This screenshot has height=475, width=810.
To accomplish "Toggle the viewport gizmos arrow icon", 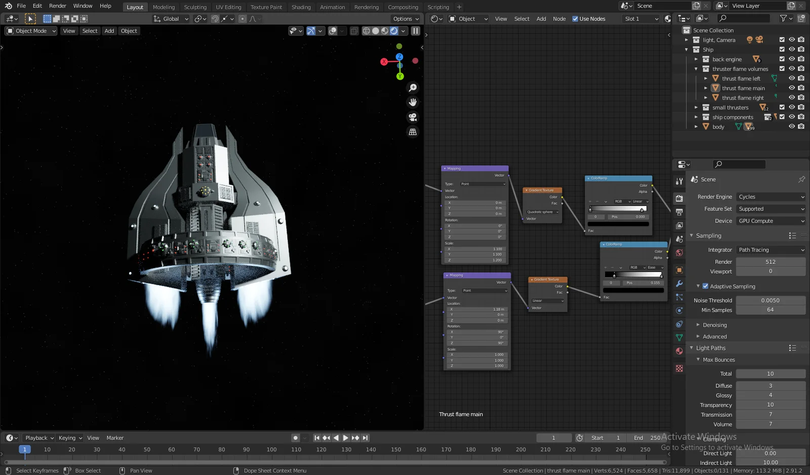I will click(x=311, y=31).
